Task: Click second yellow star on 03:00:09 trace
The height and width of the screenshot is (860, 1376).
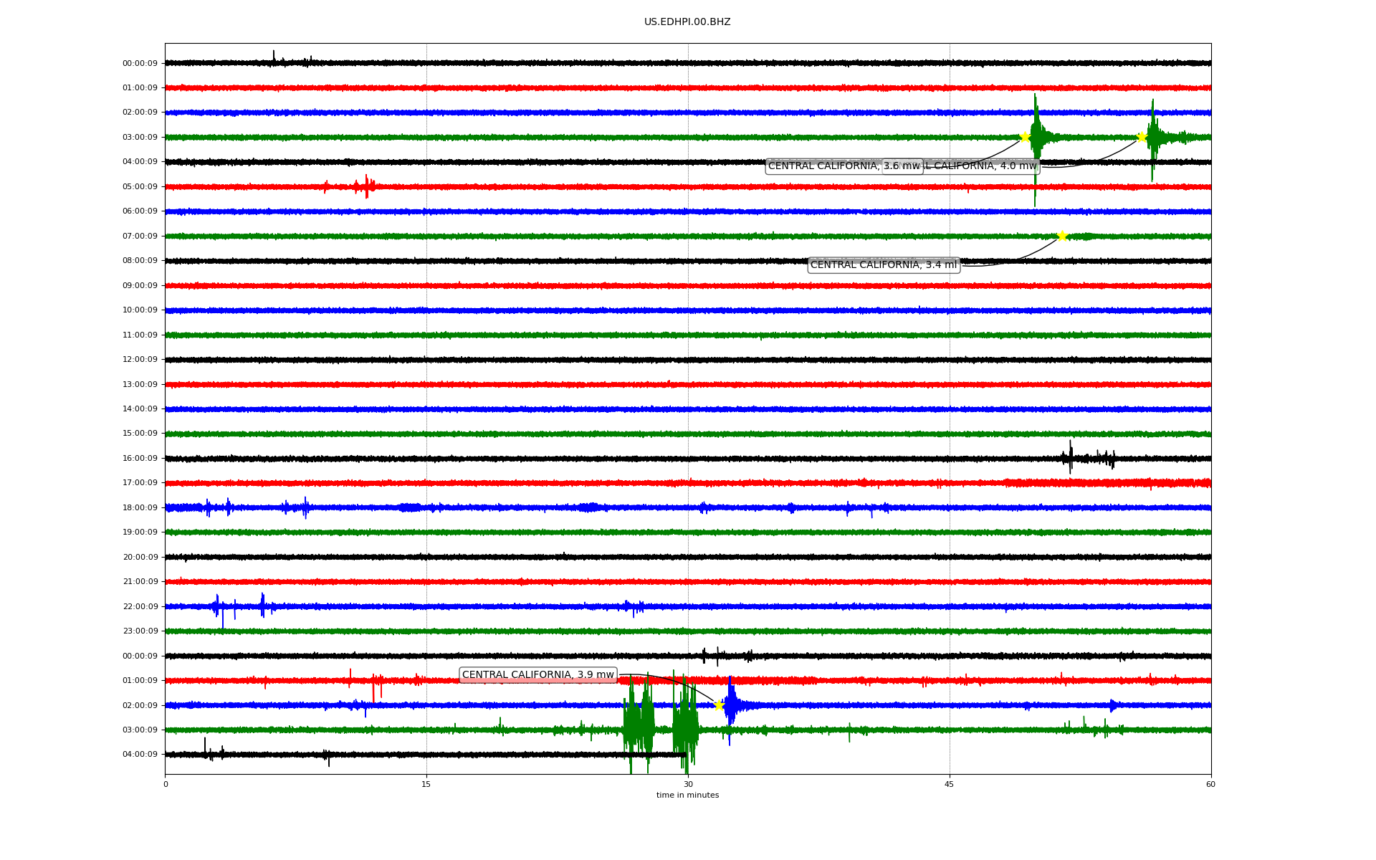Action: 1142,137
